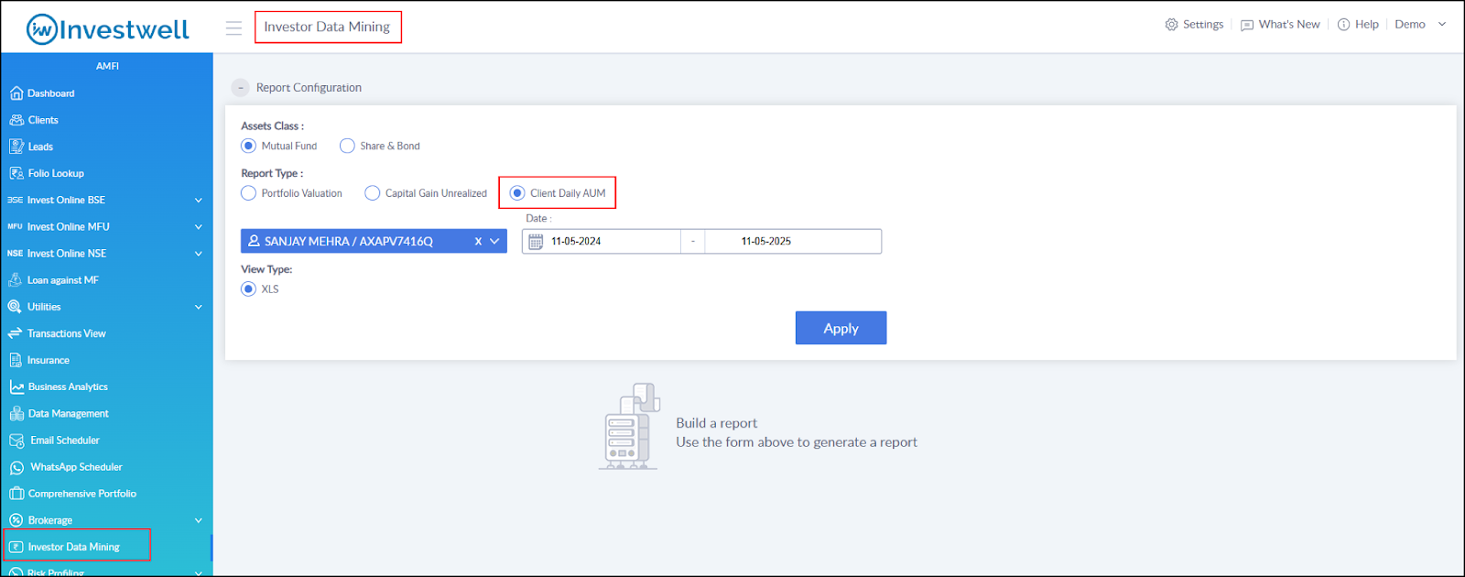This screenshot has width=1465, height=577.
Task: Click the Email Scheduler icon
Action: [16, 441]
